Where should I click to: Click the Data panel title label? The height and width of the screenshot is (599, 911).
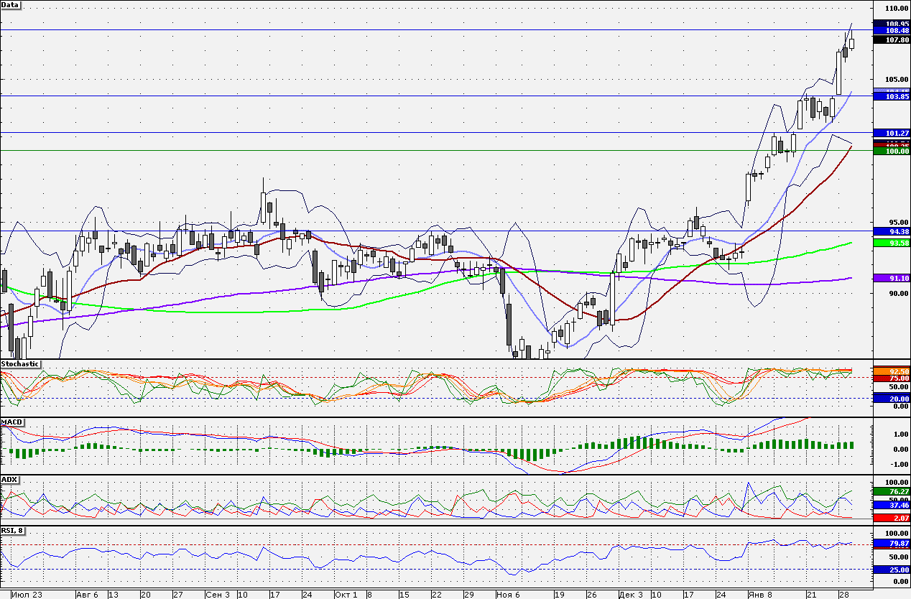[x=11, y=5]
